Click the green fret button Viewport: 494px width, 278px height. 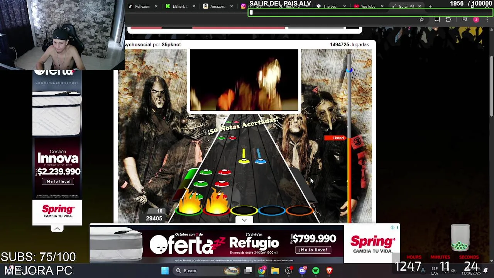[189, 211]
